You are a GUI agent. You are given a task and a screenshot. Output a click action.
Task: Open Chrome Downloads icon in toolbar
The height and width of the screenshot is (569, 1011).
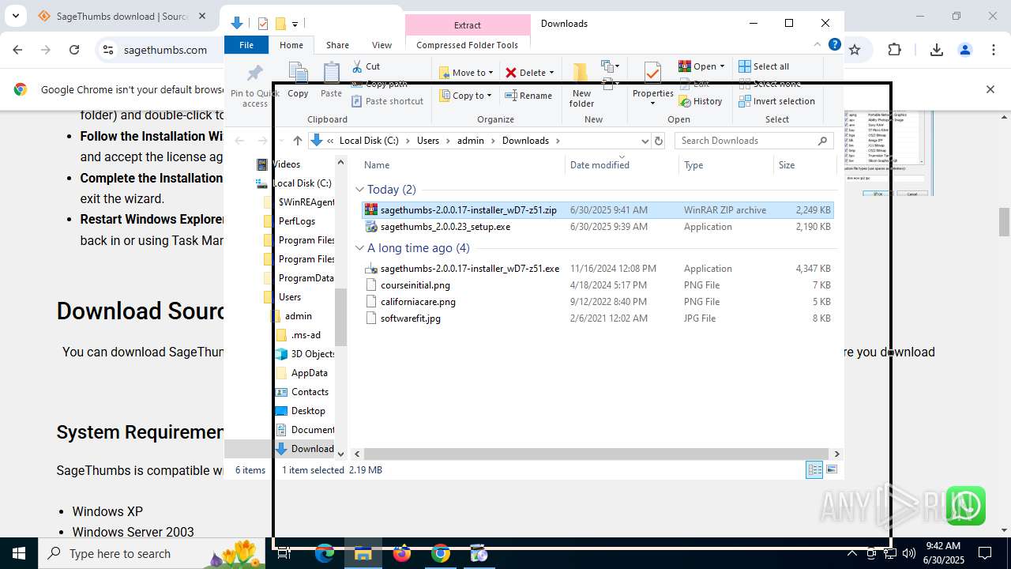click(937, 50)
